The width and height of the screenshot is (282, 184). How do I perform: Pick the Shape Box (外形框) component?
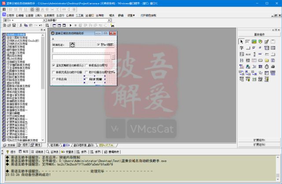[x=260, y=42]
